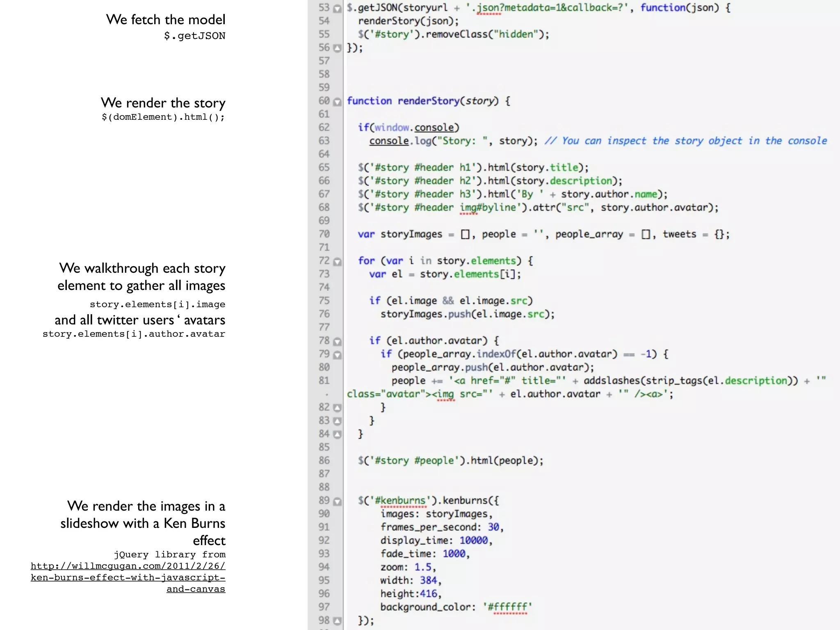Click 'function renderStory(story)' declaration
Viewport: 840px width, 630px height.
(x=423, y=101)
